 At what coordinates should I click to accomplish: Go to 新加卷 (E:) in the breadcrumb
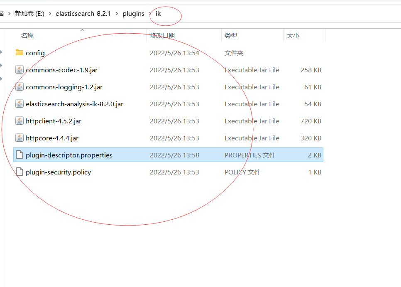29,14
